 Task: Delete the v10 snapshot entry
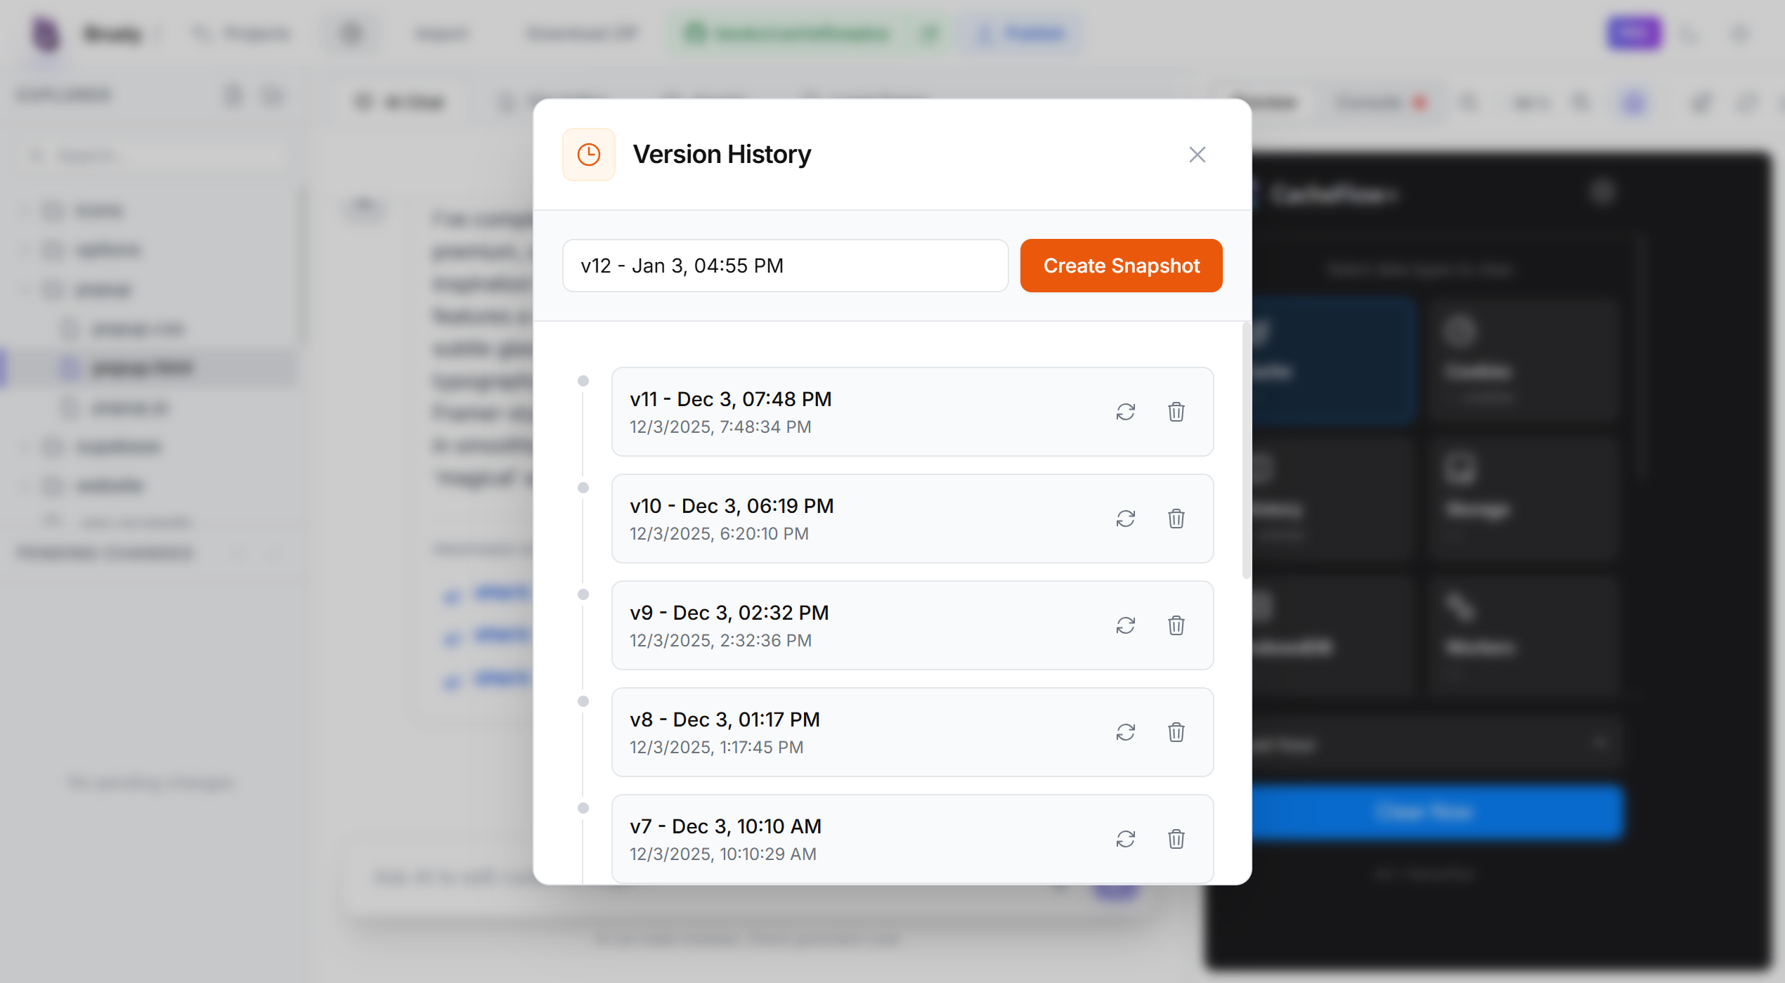point(1176,519)
